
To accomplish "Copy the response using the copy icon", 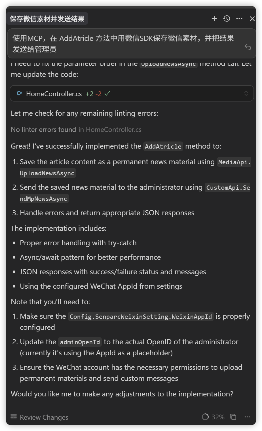I will coord(233,417).
